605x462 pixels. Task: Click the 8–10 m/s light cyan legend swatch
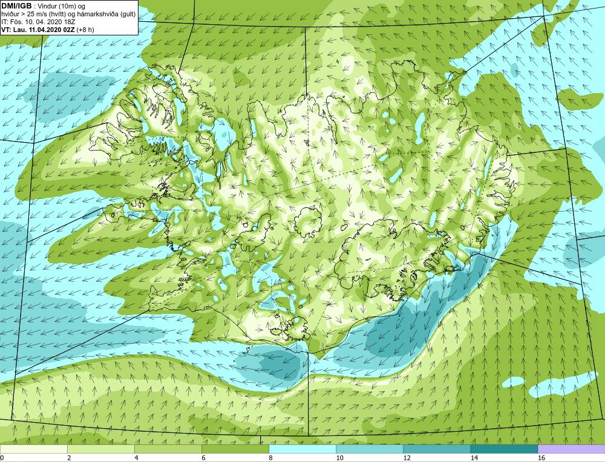(302, 449)
